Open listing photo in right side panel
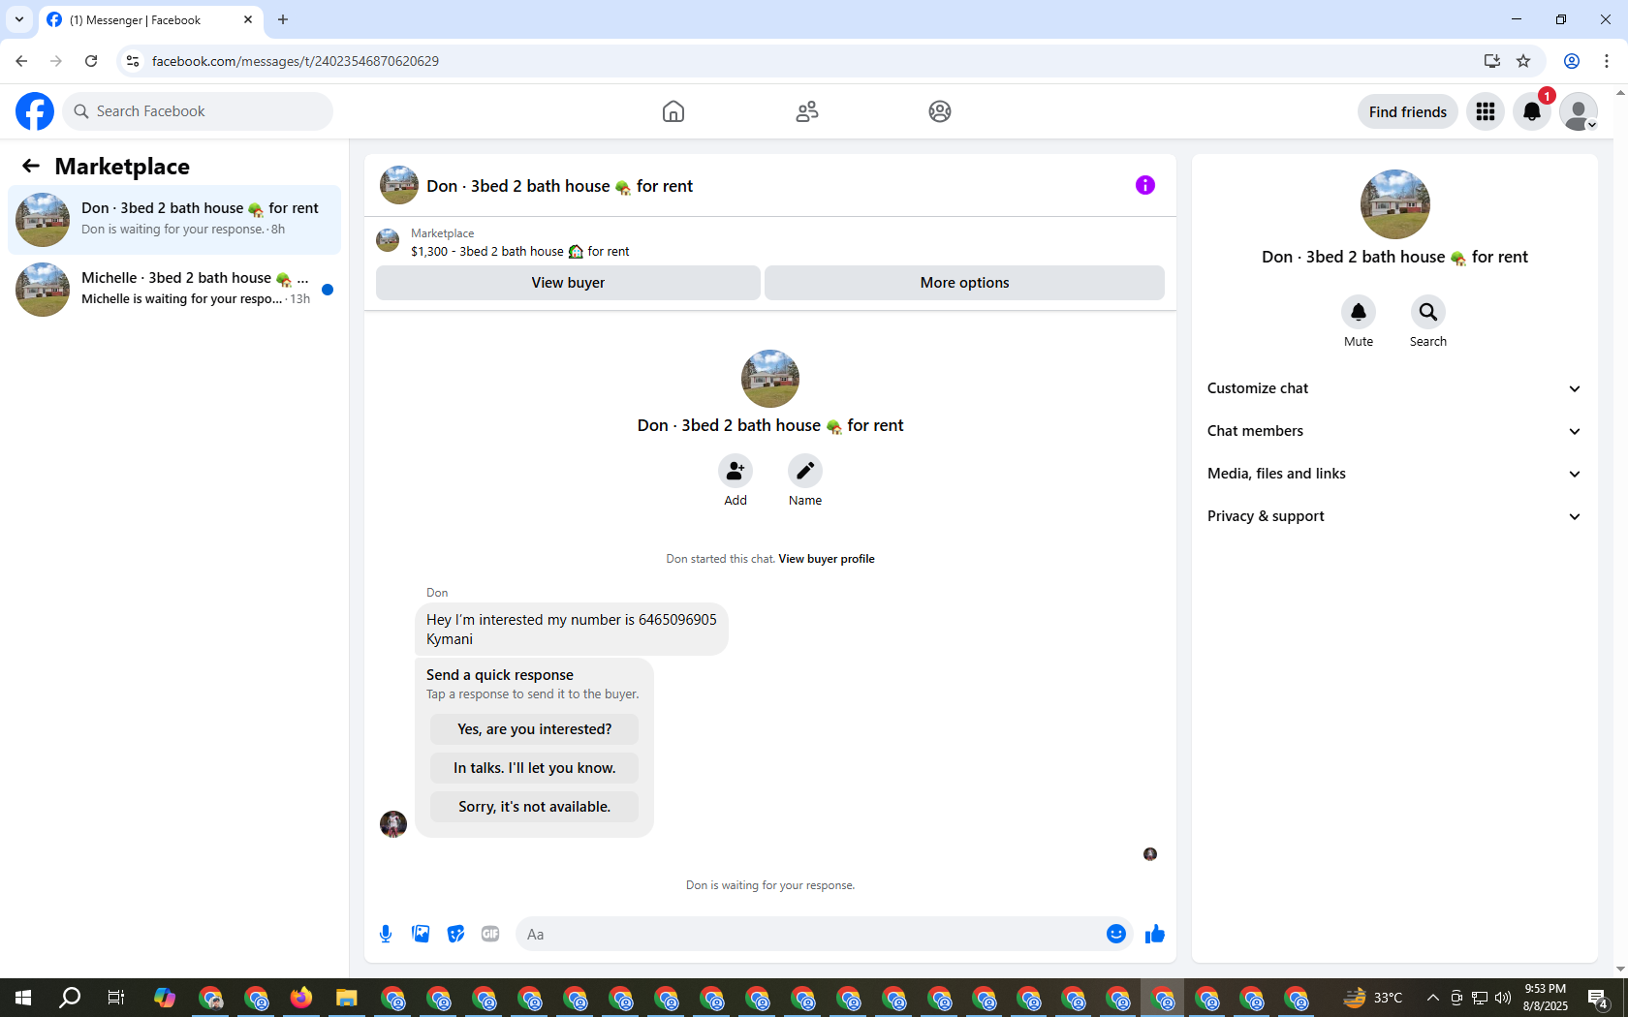 pos(1394,204)
